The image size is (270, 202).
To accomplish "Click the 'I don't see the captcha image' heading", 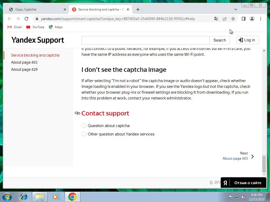I will point(124,69).
